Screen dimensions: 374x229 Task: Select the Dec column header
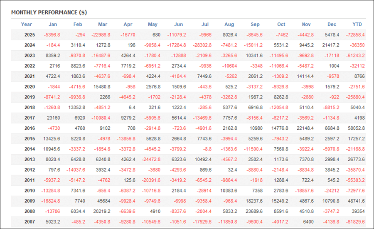pyautogui.click(x=332, y=25)
